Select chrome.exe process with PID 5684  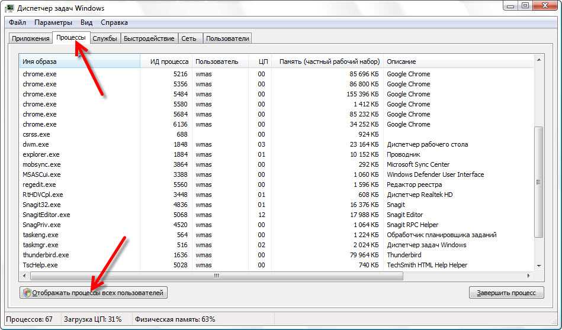click(277, 114)
